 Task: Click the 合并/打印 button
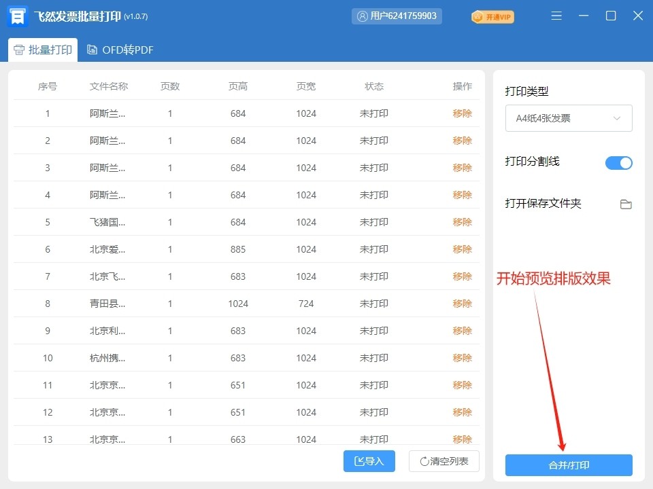(569, 465)
